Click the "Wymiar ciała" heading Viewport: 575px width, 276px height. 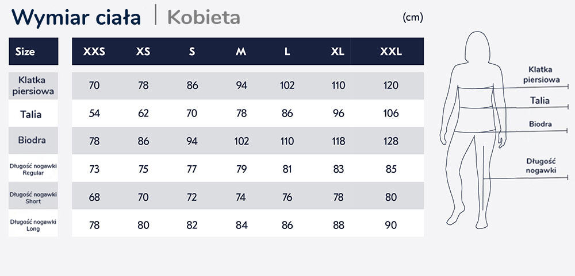76,17
